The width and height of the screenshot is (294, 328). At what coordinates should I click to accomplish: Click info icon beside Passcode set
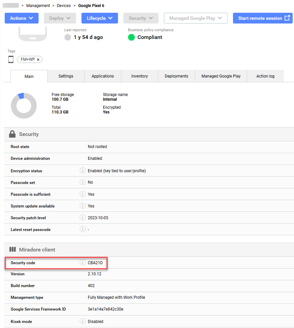tap(82, 182)
